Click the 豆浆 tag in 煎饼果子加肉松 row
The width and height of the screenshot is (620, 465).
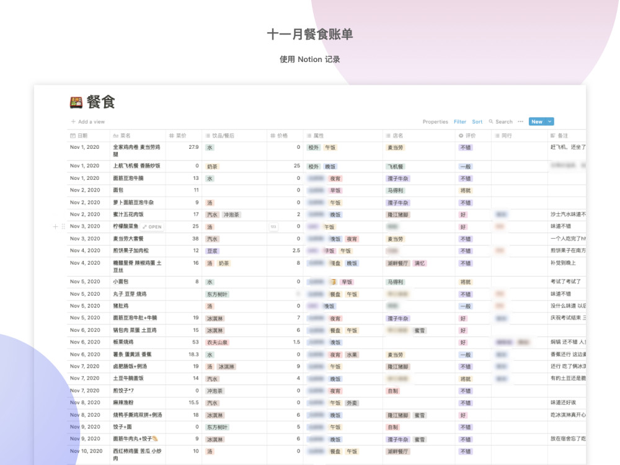click(x=212, y=251)
